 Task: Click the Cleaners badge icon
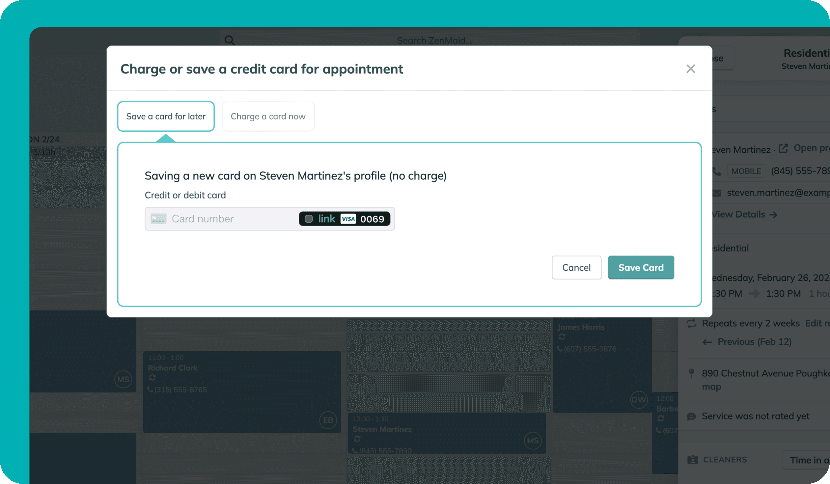[692, 460]
